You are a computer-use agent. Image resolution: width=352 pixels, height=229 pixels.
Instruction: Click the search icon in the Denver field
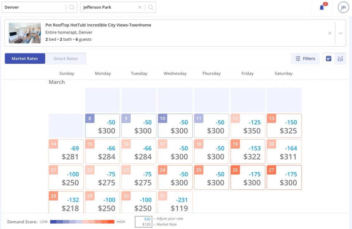pos(71,7)
